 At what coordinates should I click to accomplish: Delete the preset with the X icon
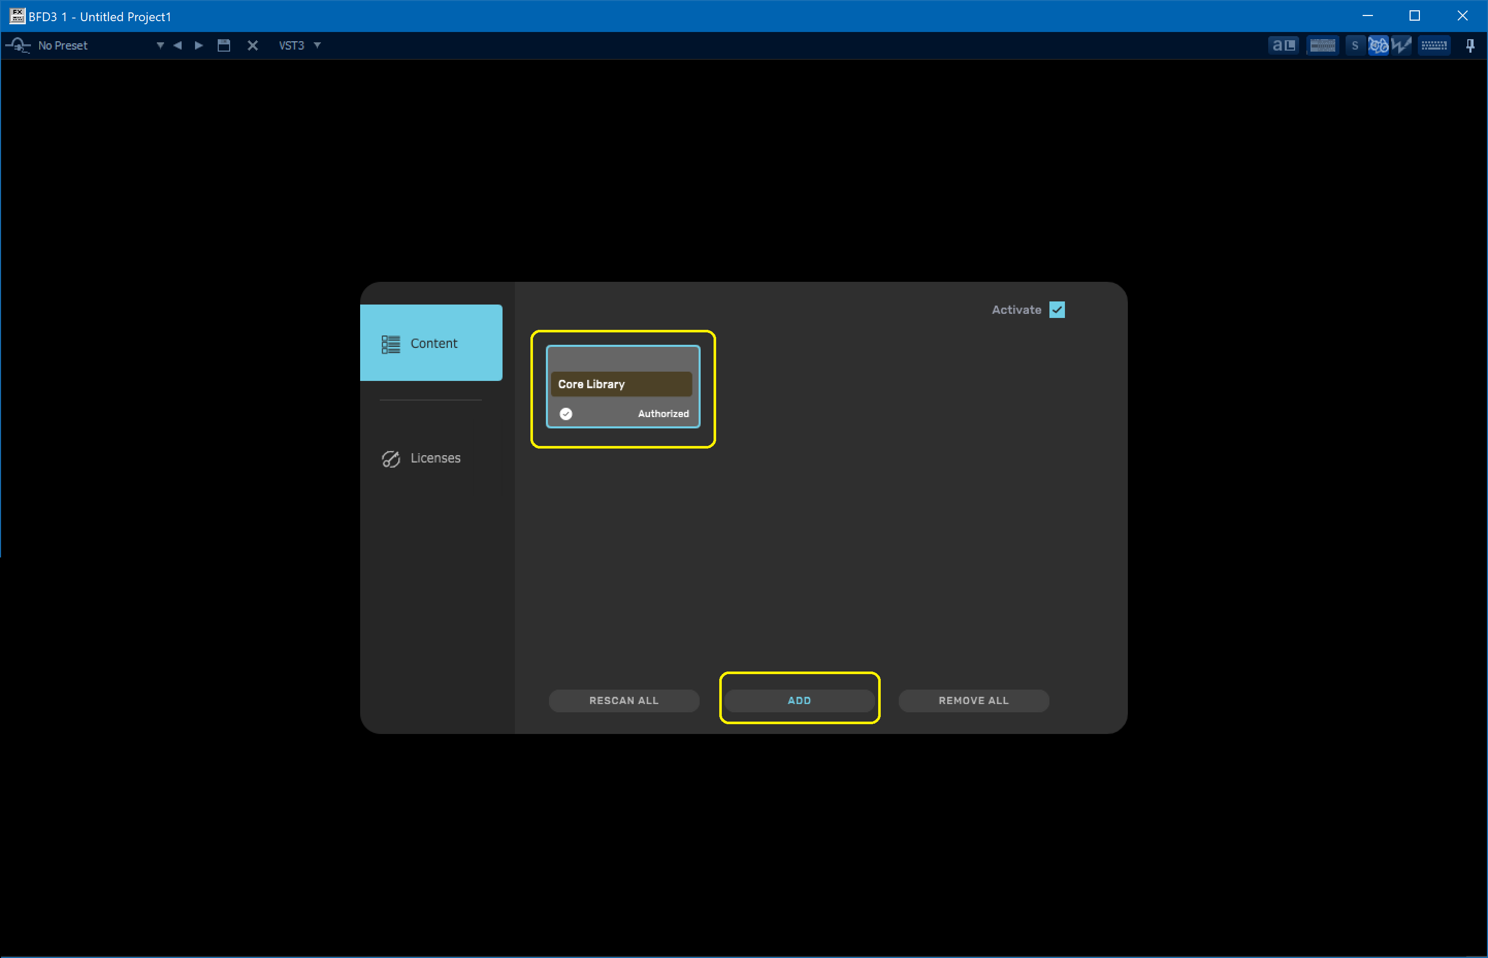[x=252, y=45]
